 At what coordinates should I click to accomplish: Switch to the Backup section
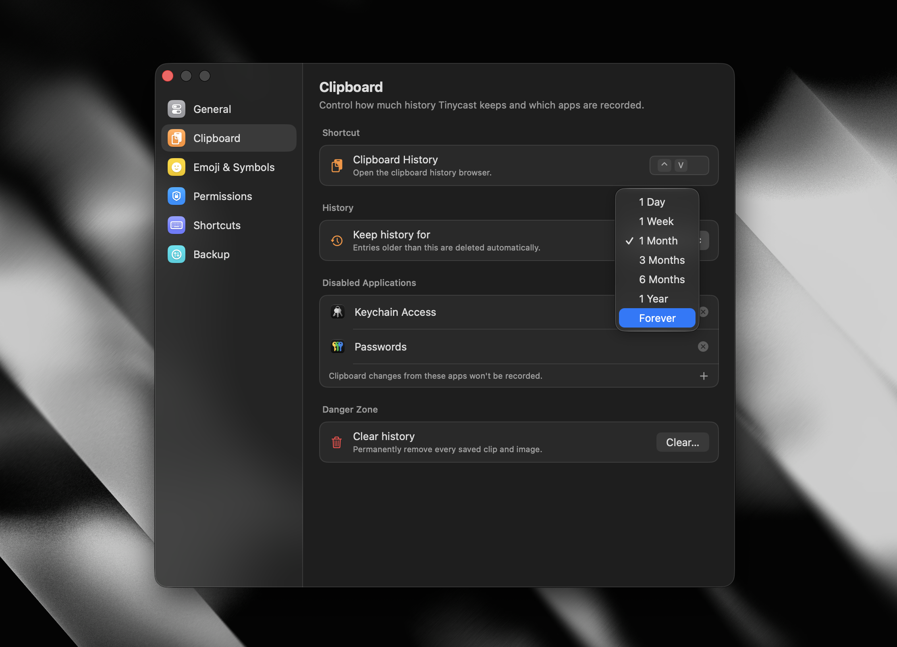click(228, 254)
